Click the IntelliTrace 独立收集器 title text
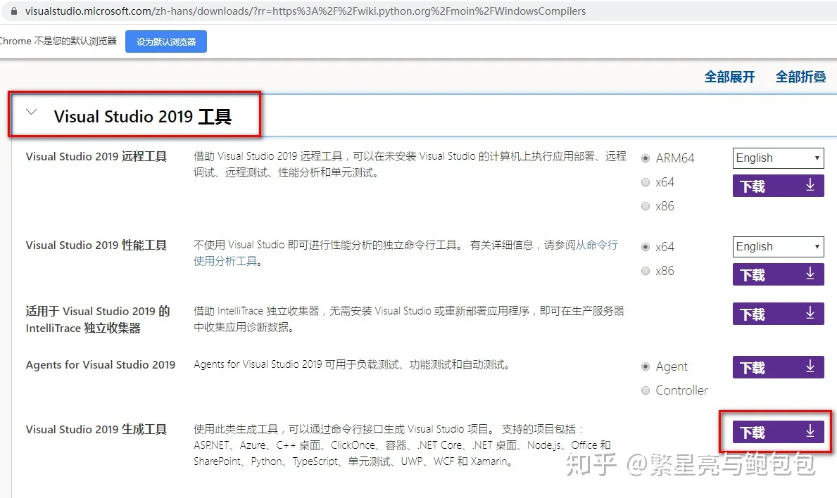The height and width of the screenshot is (498, 837). [98, 319]
